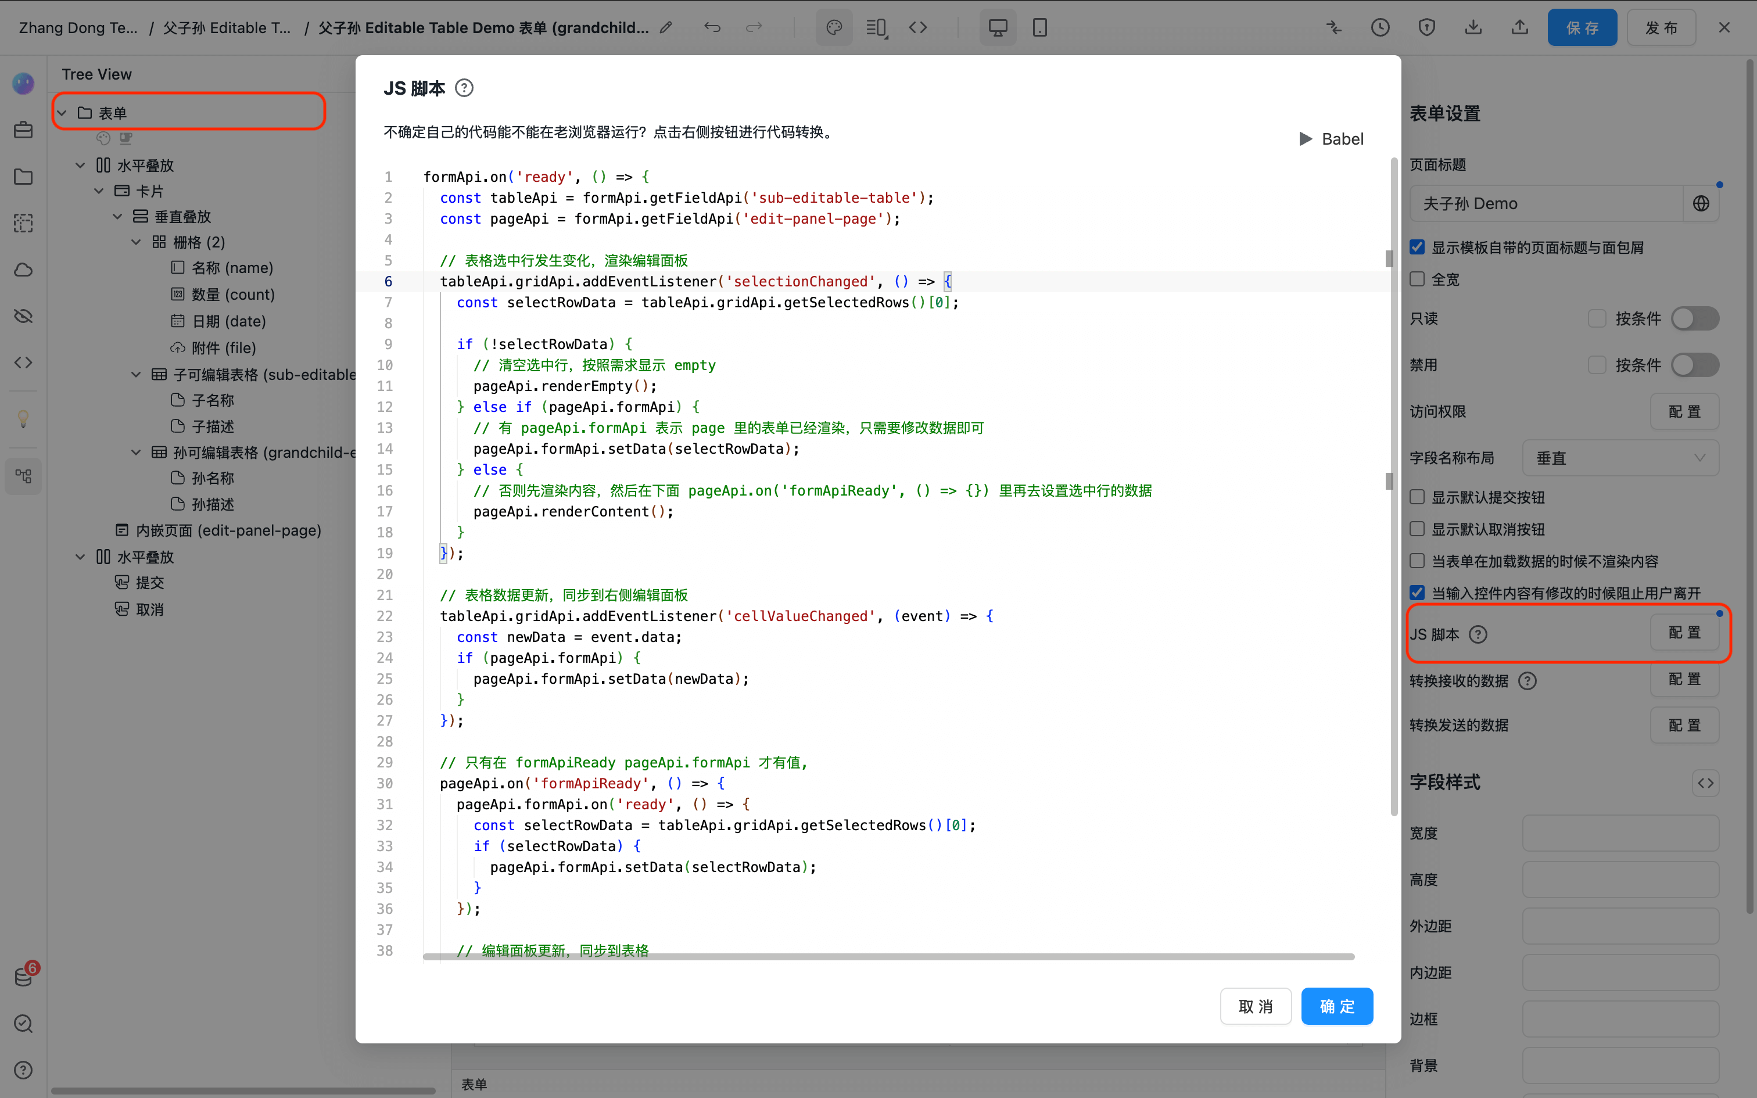The height and width of the screenshot is (1098, 1757).
Task: Uncheck 显示模板自带的页面标题与面包屑 checkbox
Action: click(x=1417, y=247)
